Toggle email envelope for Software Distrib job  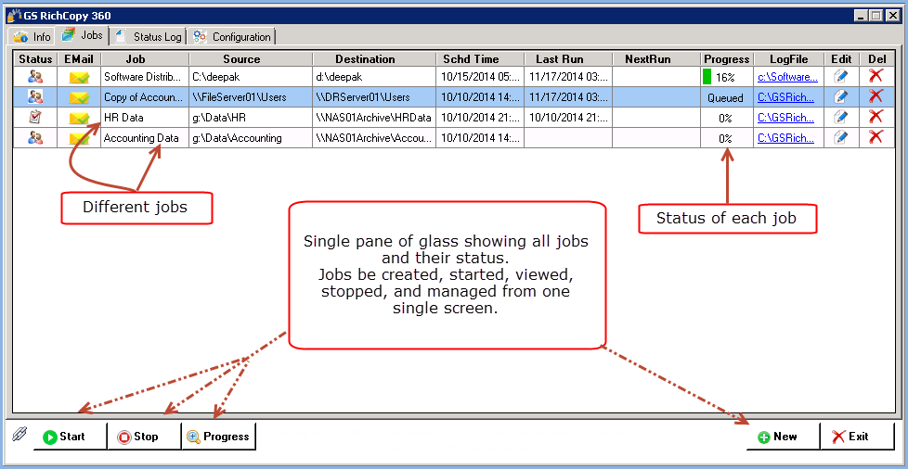(x=79, y=77)
